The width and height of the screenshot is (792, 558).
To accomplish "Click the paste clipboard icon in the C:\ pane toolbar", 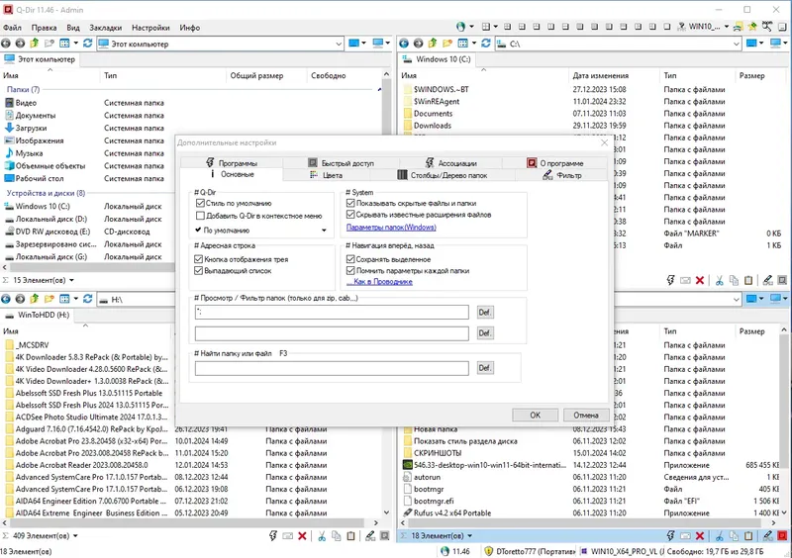I will (x=748, y=280).
